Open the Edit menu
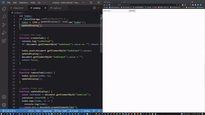205x115 pixels. pos(15,3)
